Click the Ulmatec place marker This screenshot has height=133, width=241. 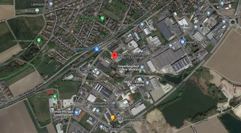(222, 4)
